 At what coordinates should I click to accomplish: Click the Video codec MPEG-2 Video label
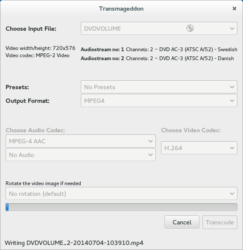(x=38, y=55)
